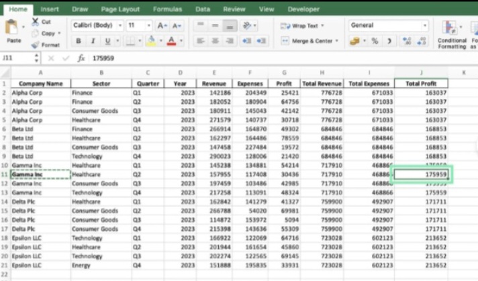Image resolution: width=478 pixels, height=281 pixels.
Task: Click the Wrap Text button
Action: click(303, 25)
